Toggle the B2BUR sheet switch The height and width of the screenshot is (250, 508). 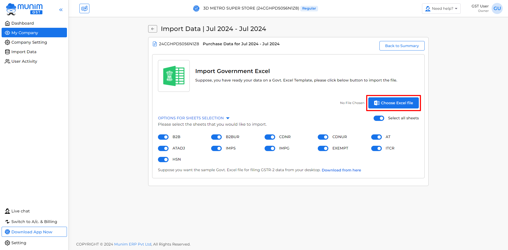pos(216,137)
